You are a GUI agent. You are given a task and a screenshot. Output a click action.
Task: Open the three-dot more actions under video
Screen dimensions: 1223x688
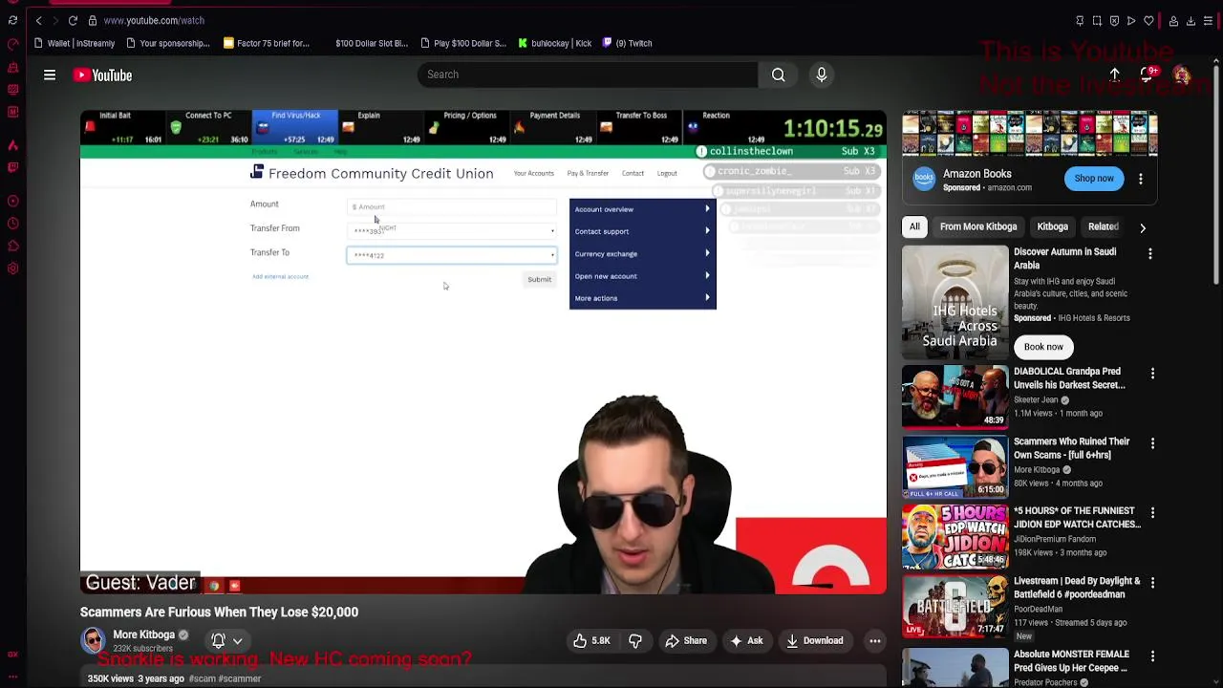point(874,641)
